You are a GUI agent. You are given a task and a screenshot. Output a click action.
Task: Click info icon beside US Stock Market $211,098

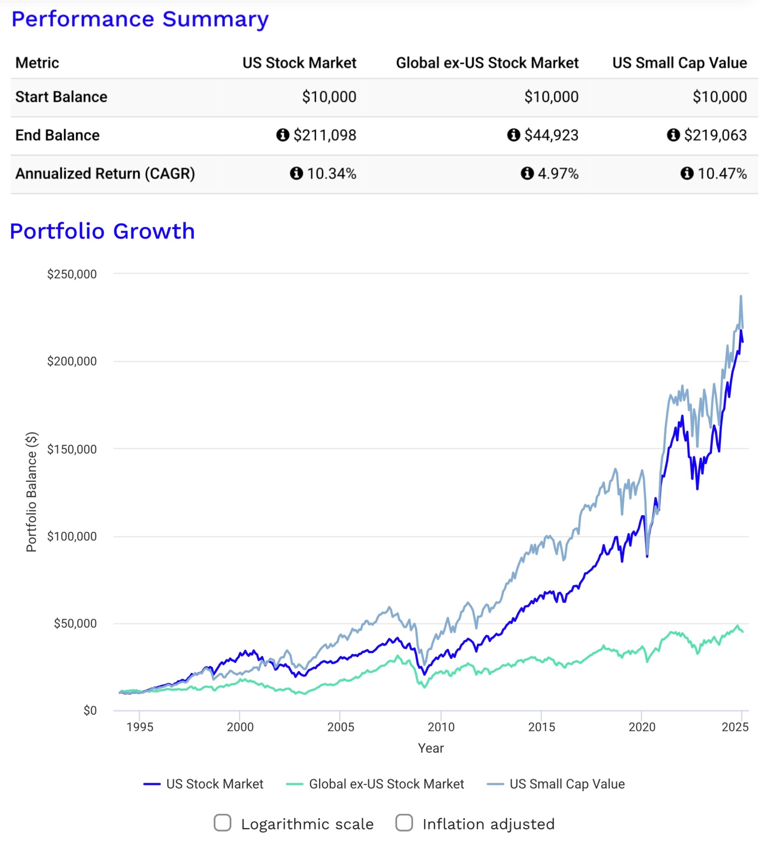pos(282,135)
